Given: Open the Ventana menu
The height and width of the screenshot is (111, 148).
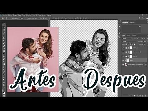Looking at the screenshot, I should [44, 15].
